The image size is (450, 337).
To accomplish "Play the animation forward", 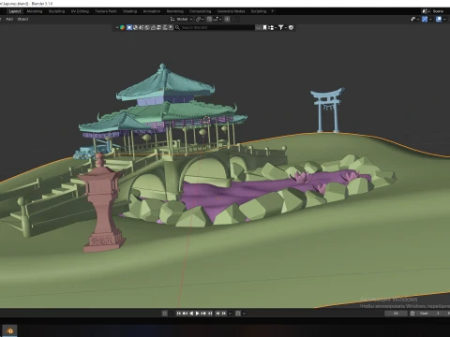I will tap(197, 314).
